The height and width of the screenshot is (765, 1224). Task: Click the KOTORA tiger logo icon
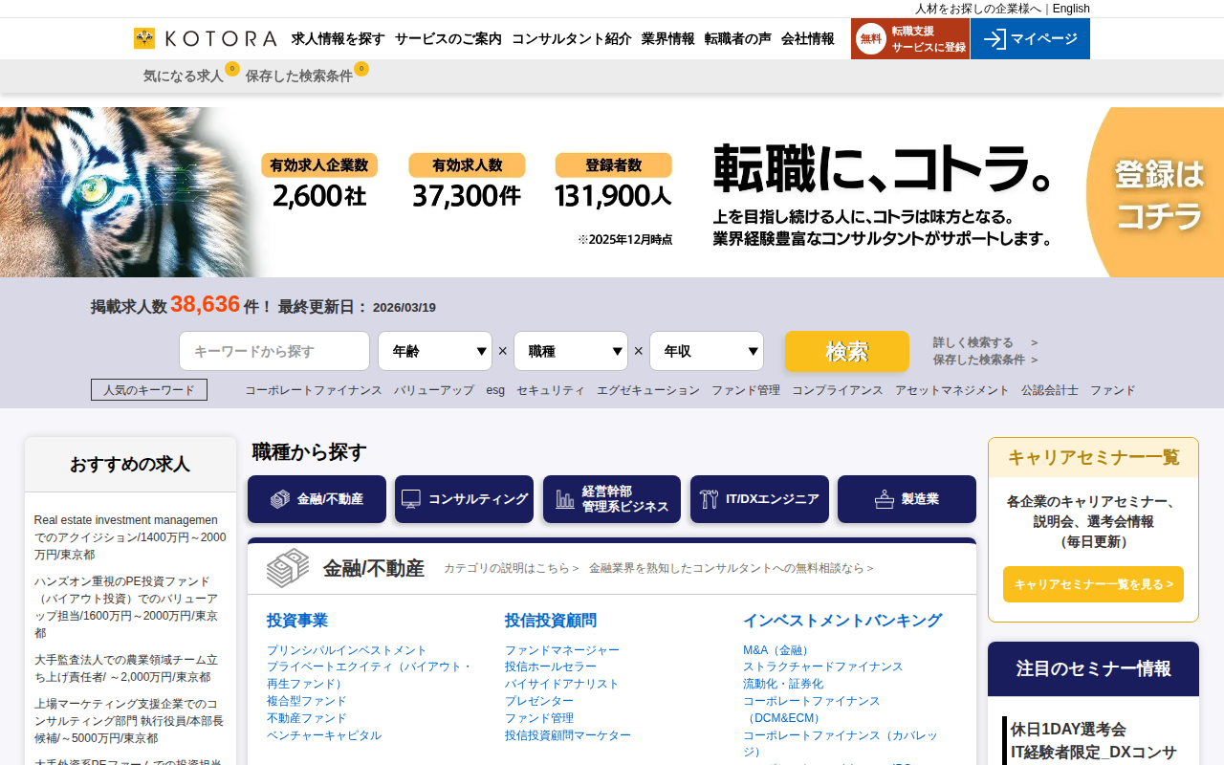[x=143, y=39]
